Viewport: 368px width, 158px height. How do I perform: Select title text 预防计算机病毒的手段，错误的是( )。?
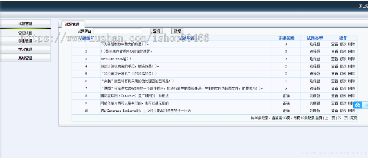130,66
